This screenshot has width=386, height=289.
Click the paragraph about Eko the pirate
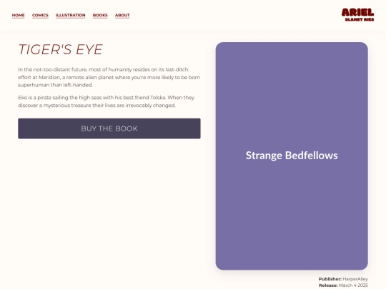[x=107, y=101]
